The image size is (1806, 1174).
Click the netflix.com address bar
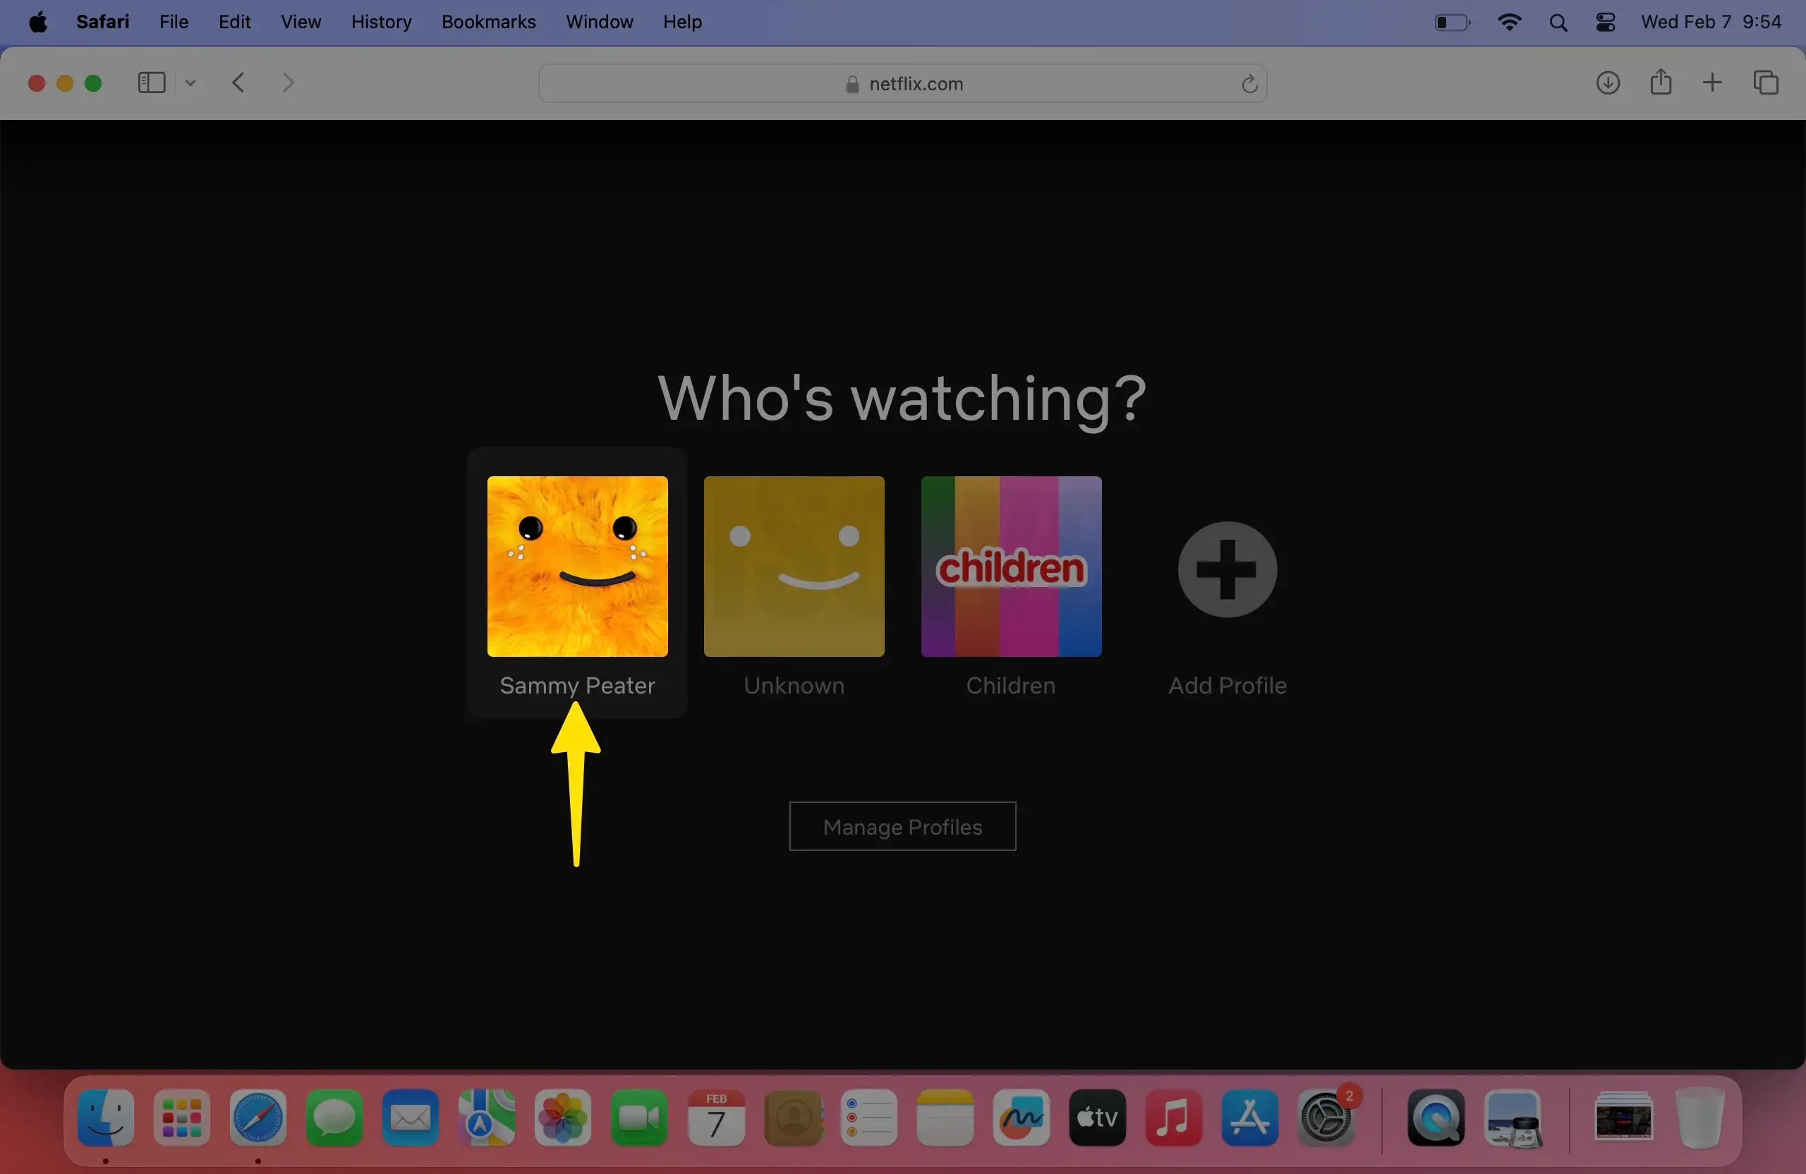point(902,84)
